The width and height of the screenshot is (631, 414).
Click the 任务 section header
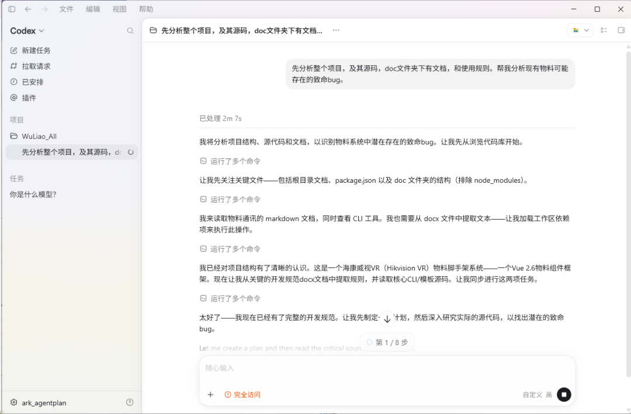coord(16,178)
